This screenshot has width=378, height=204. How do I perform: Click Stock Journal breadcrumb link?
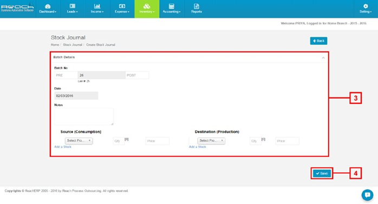coord(73,45)
